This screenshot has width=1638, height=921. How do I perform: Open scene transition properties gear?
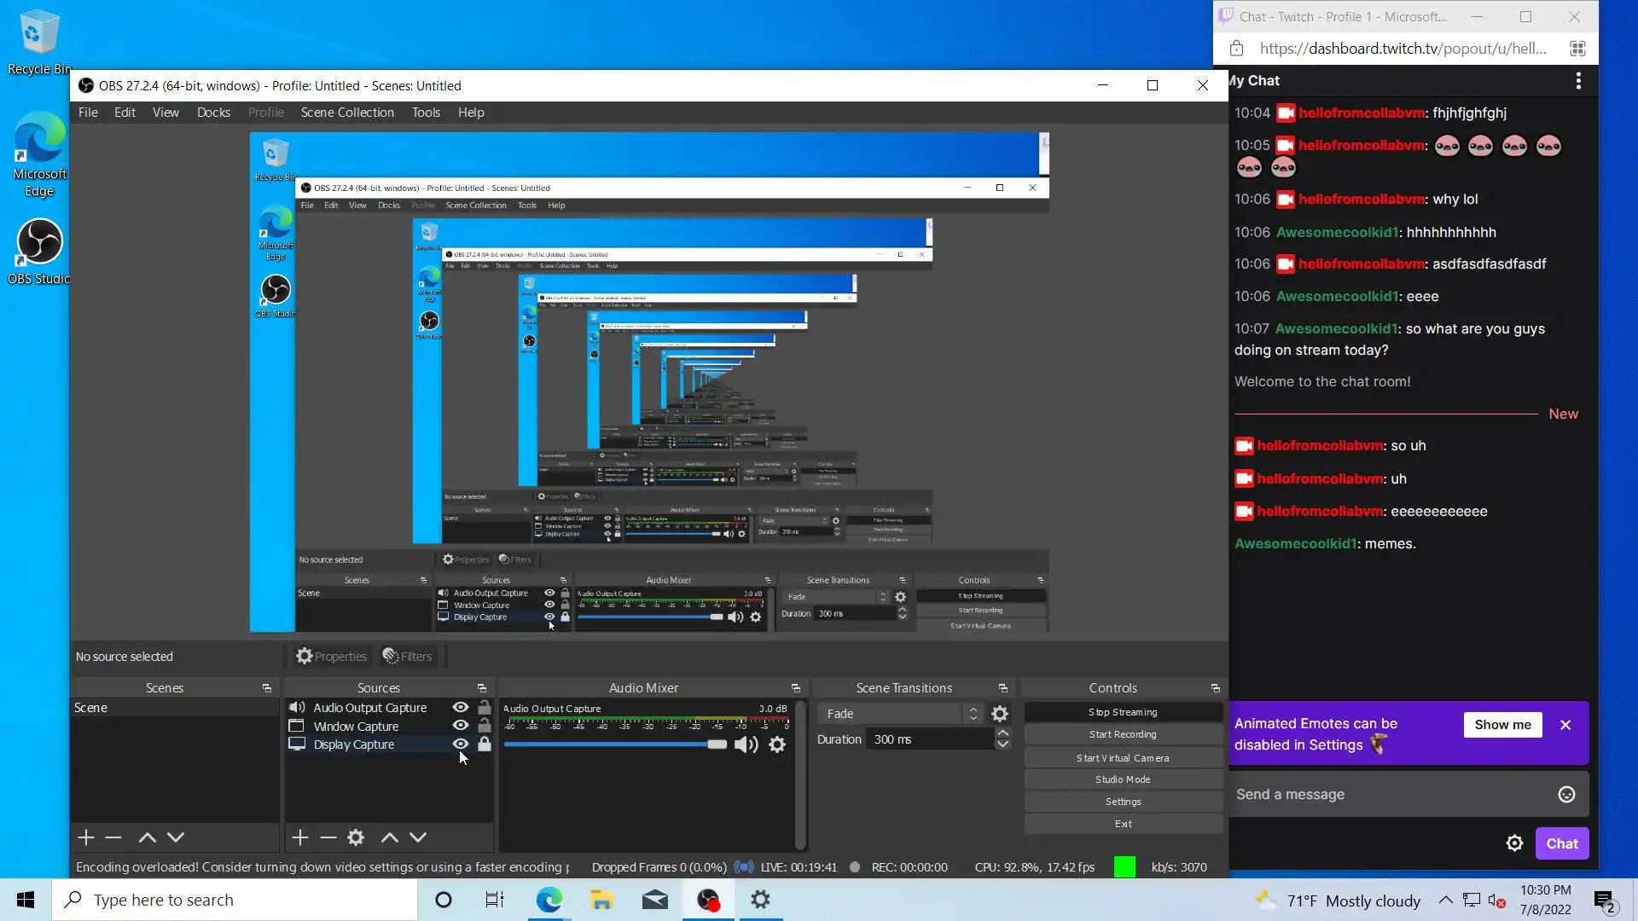tap(1000, 714)
